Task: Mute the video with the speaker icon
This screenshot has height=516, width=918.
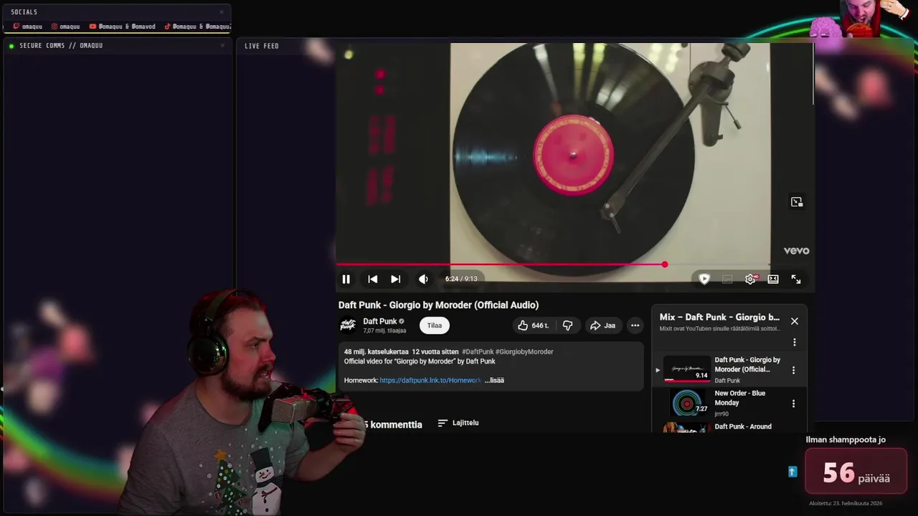Action: pos(423,279)
